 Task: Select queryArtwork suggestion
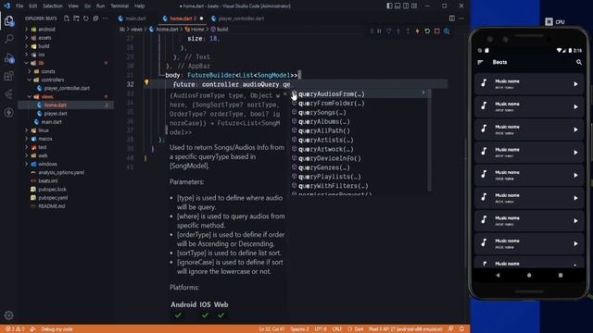pos(360,149)
